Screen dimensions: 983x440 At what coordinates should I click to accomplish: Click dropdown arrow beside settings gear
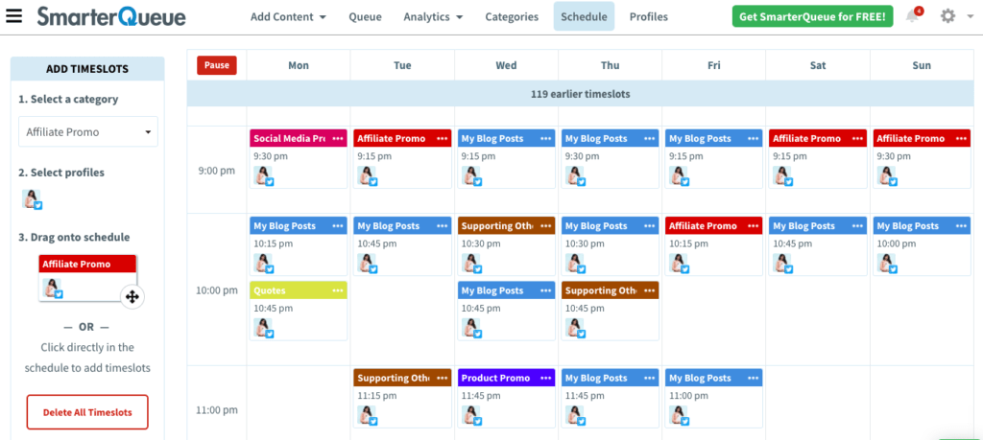[971, 17]
